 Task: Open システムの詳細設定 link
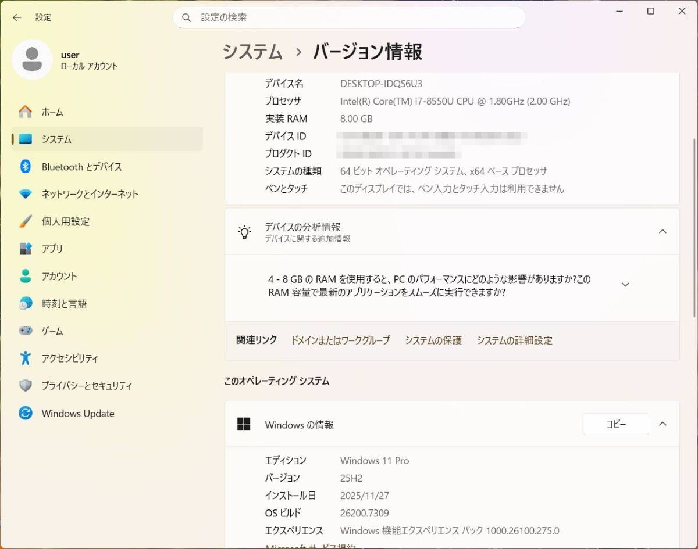pyautogui.click(x=514, y=340)
